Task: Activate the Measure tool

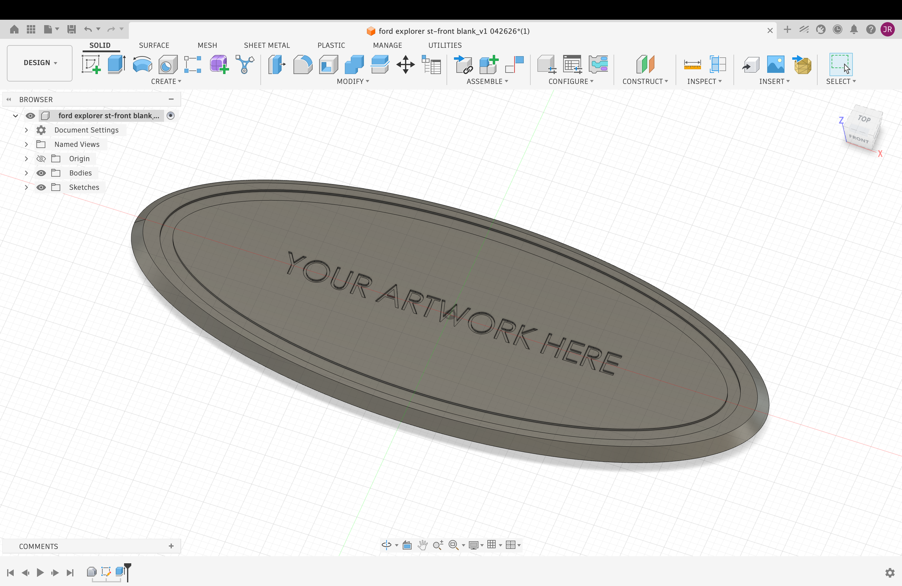Action: pyautogui.click(x=692, y=64)
